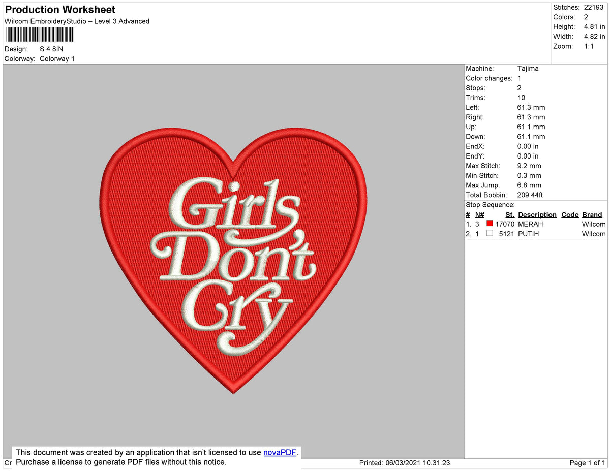Click the red MERAH color swatch

[490, 224]
